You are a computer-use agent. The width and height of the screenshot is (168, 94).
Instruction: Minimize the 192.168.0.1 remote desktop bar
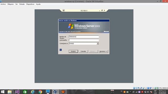100,10
